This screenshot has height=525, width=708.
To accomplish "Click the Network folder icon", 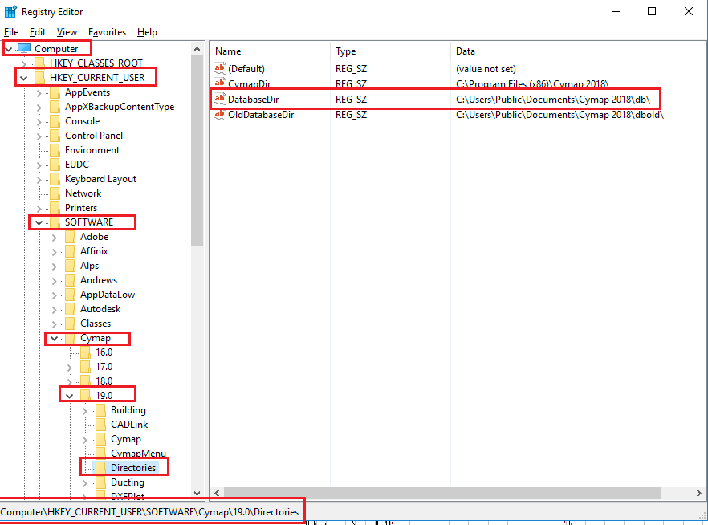I will point(55,193).
